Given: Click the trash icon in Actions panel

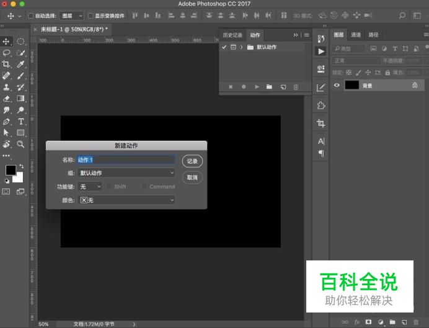Looking at the screenshot, I should coord(296,87).
